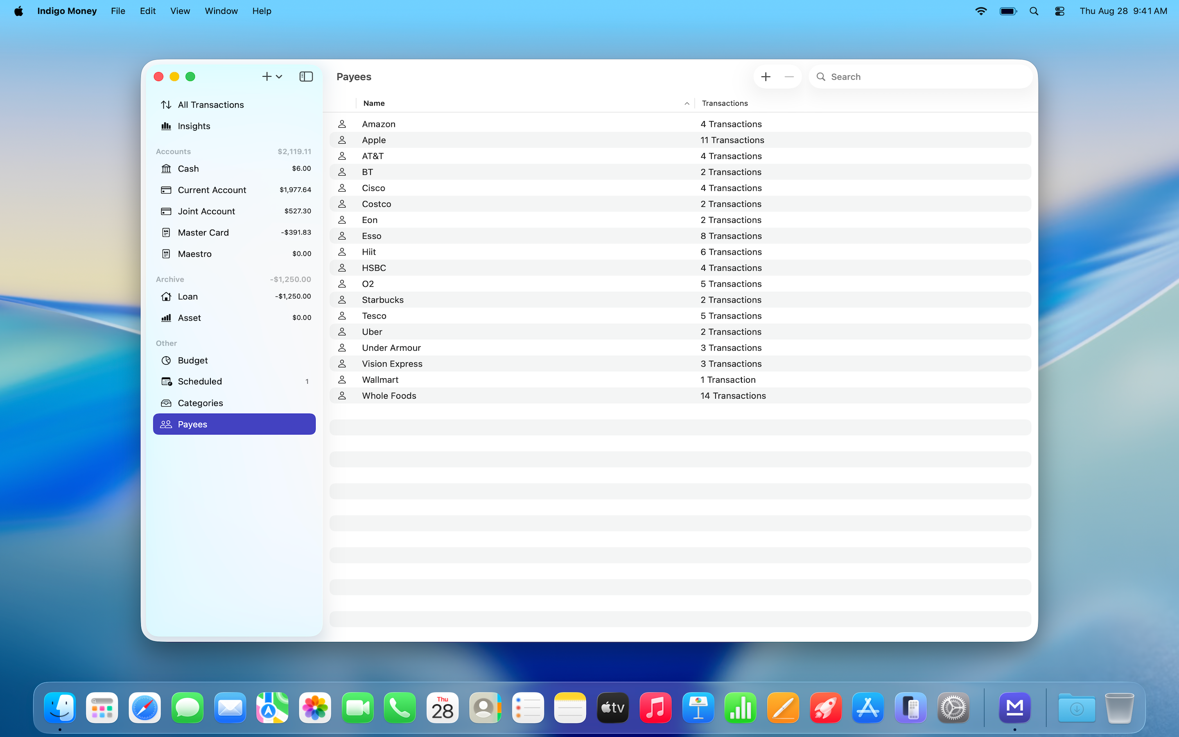Viewport: 1179px width, 737px height.
Task: Open Keynote from the Dock
Action: tap(698, 708)
